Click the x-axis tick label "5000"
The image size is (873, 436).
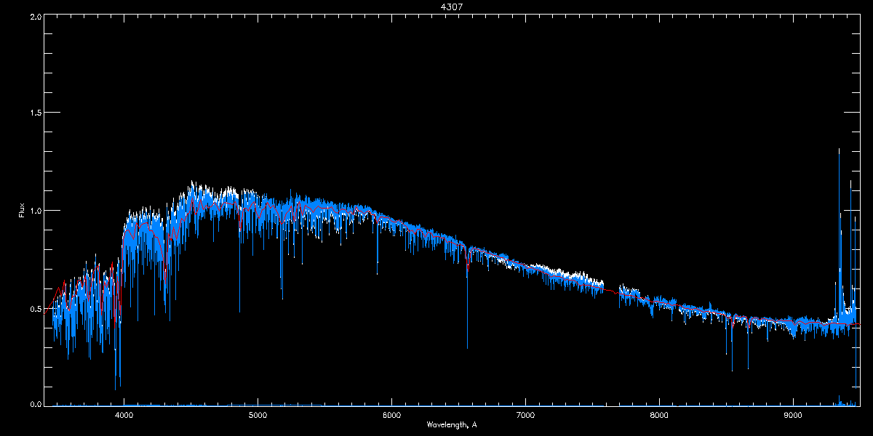pyautogui.click(x=258, y=416)
